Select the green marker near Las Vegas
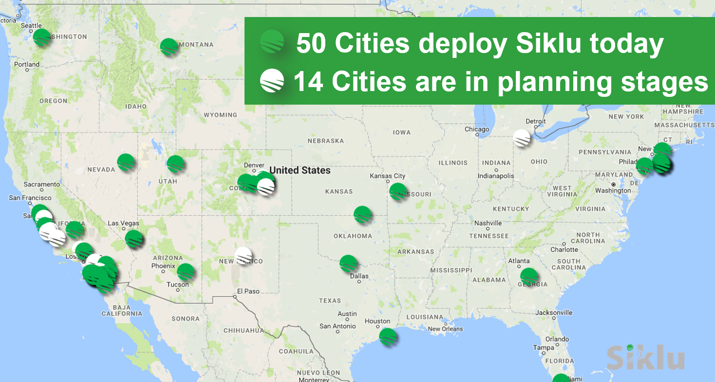The width and height of the screenshot is (715, 382). pyautogui.click(x=133, y=238)
